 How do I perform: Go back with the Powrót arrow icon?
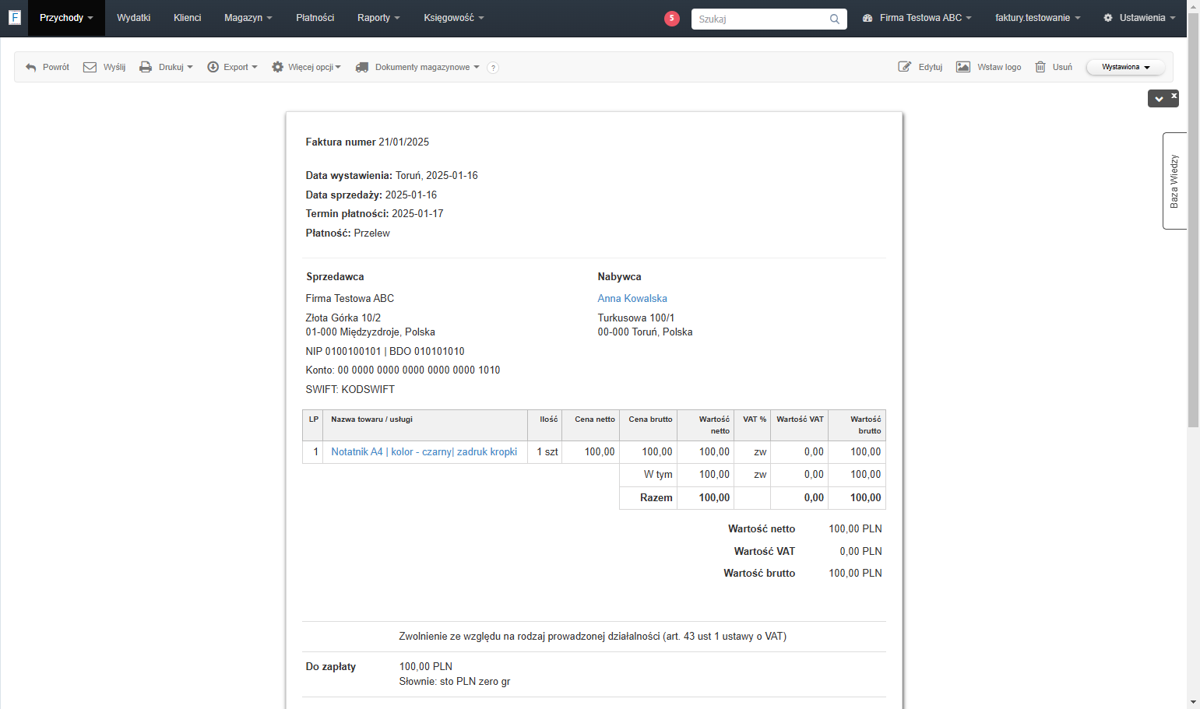click(x=31, y=68)
